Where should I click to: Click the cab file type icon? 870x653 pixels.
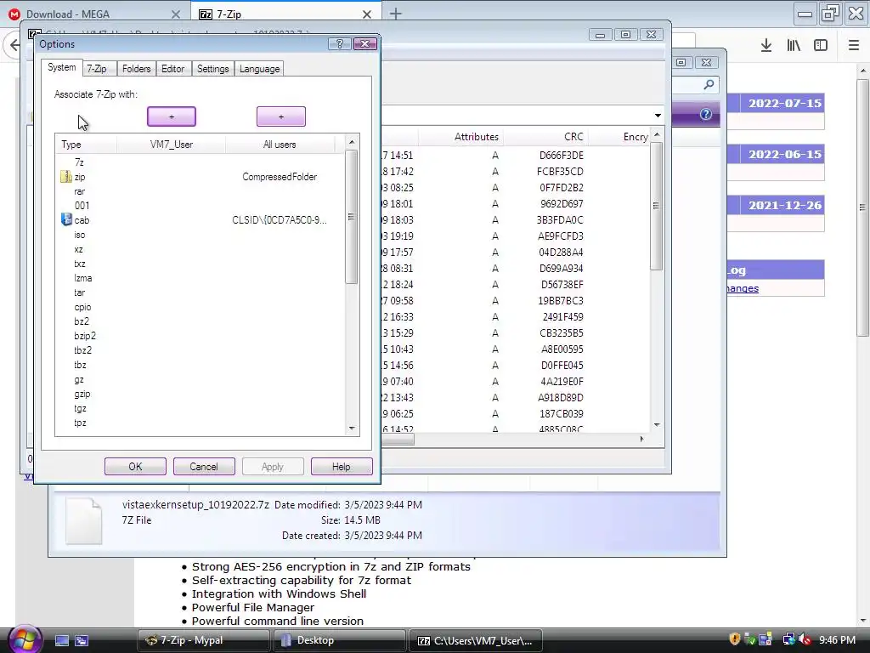66,220
